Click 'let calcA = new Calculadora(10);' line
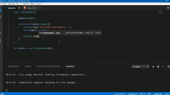The height and width of the screenshot is (95, 170). 33,48
